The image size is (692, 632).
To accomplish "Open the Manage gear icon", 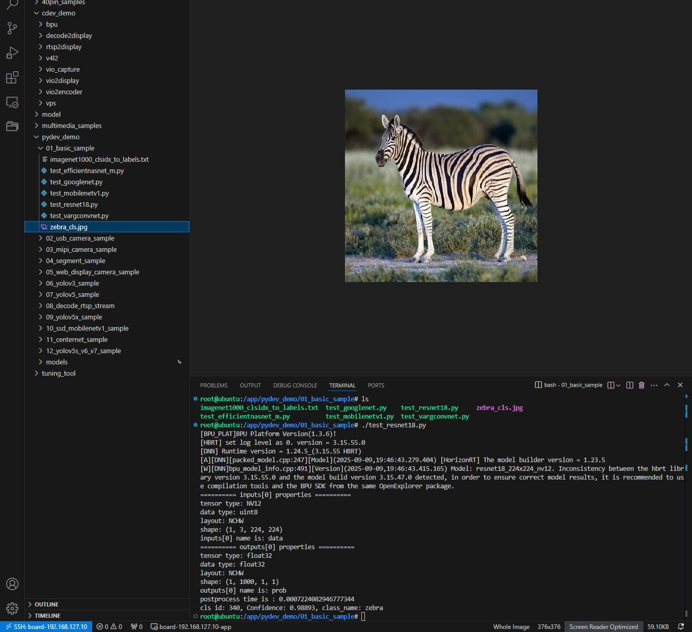I will coord(12,608).
